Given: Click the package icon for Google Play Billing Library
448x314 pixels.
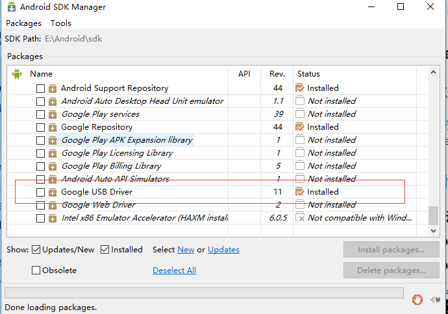Looking at the screenshot, I should (53, 167).
